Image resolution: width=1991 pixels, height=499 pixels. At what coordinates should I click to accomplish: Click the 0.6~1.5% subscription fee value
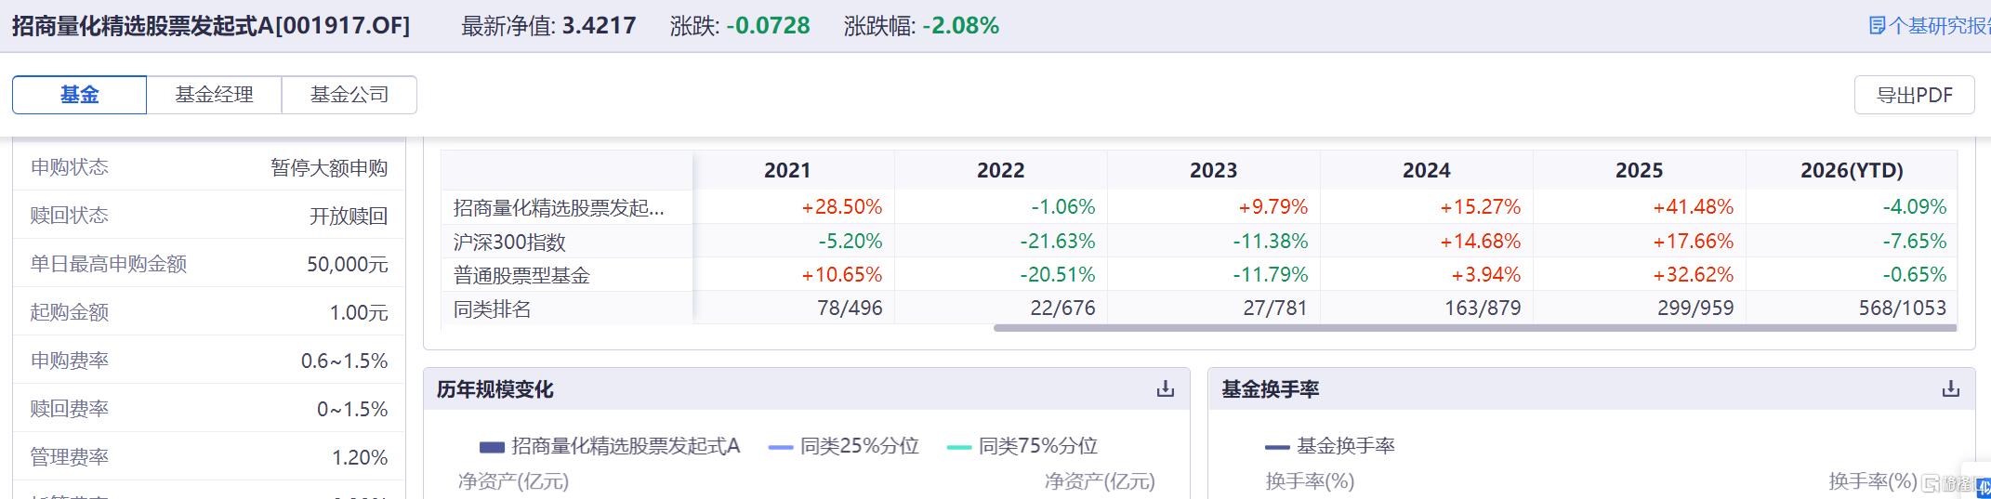[x=345, y=361]
